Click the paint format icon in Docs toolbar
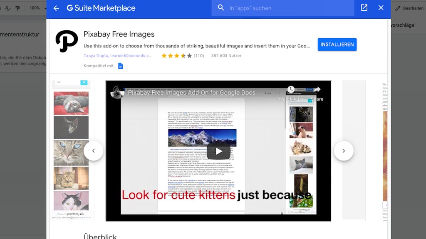 18,8
